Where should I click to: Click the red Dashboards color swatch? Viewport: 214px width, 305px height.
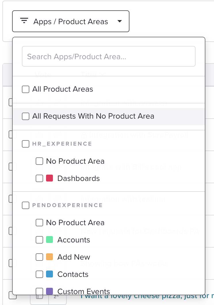coord(49,178)
